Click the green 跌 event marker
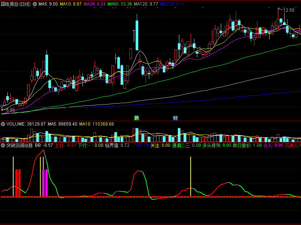The image size is (301, 225). (x=137, y=118)
